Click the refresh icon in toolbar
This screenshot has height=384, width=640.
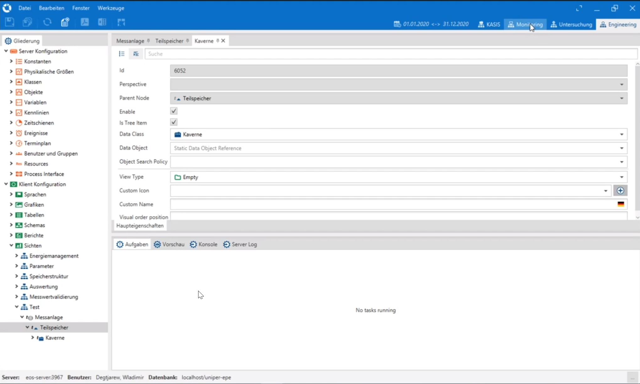point(47,22)
